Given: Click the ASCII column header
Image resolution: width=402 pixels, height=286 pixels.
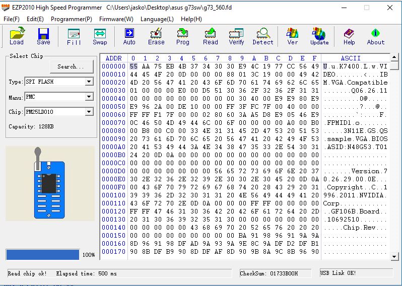Looking at the screenshot, I should (351, 58).
